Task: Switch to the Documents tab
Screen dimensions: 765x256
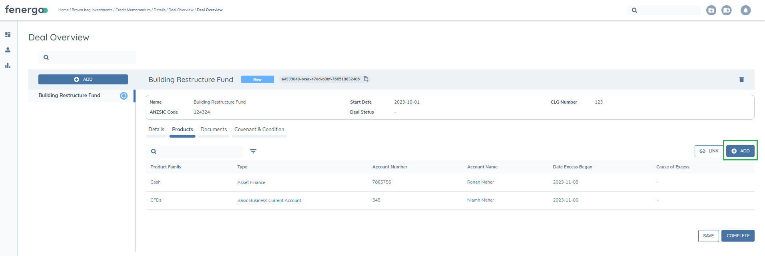Action: pos(213,130)
